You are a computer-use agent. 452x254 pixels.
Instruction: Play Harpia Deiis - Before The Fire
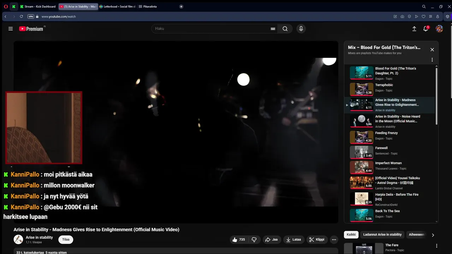click(390, 199)
